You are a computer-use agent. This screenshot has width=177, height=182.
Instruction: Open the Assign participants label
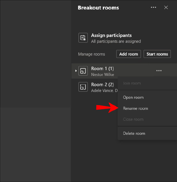click(x=111, y=35)
